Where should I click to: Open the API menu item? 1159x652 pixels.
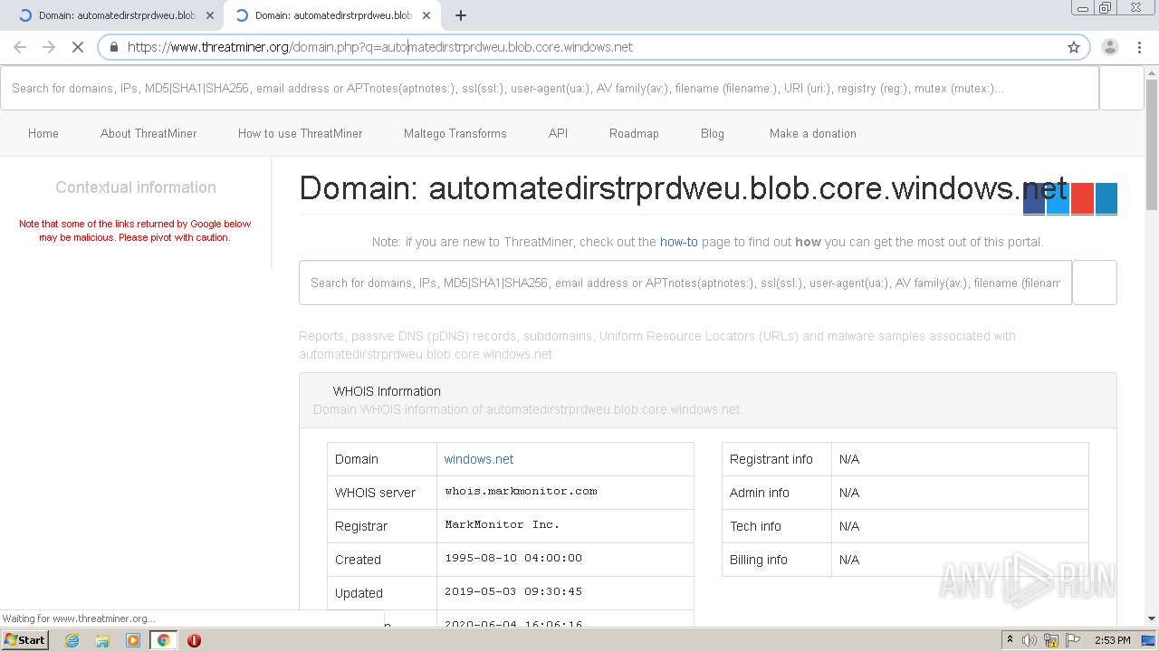pyautogui.click(x=558, y=133)
